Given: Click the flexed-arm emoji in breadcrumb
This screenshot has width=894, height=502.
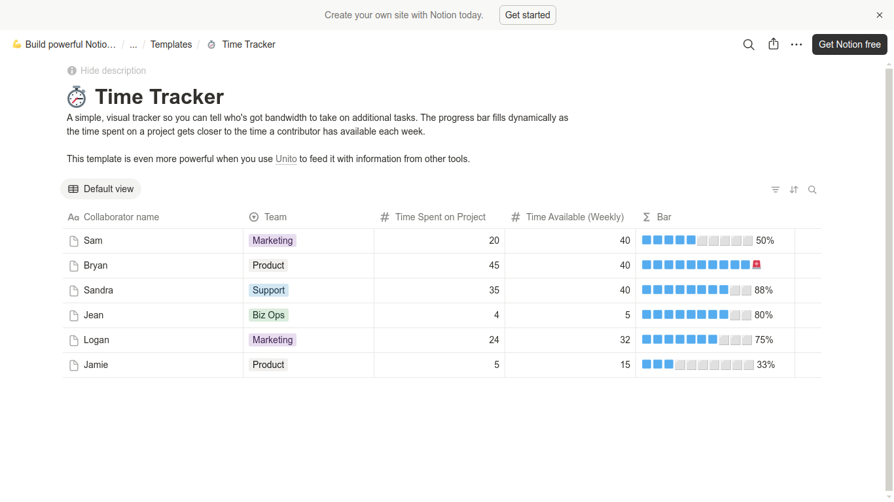Looking at the screenshot, I should [17, 44].
